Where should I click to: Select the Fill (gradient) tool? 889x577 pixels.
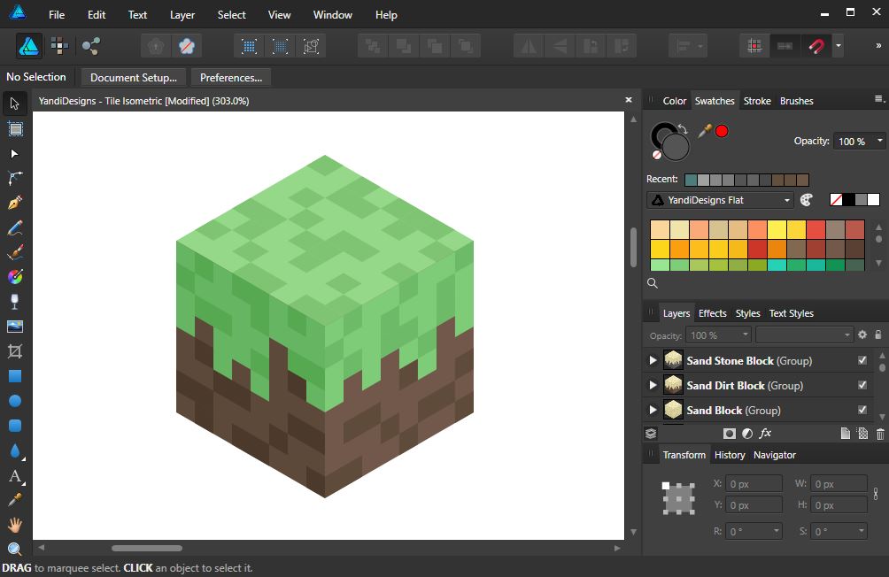[15, 277]
